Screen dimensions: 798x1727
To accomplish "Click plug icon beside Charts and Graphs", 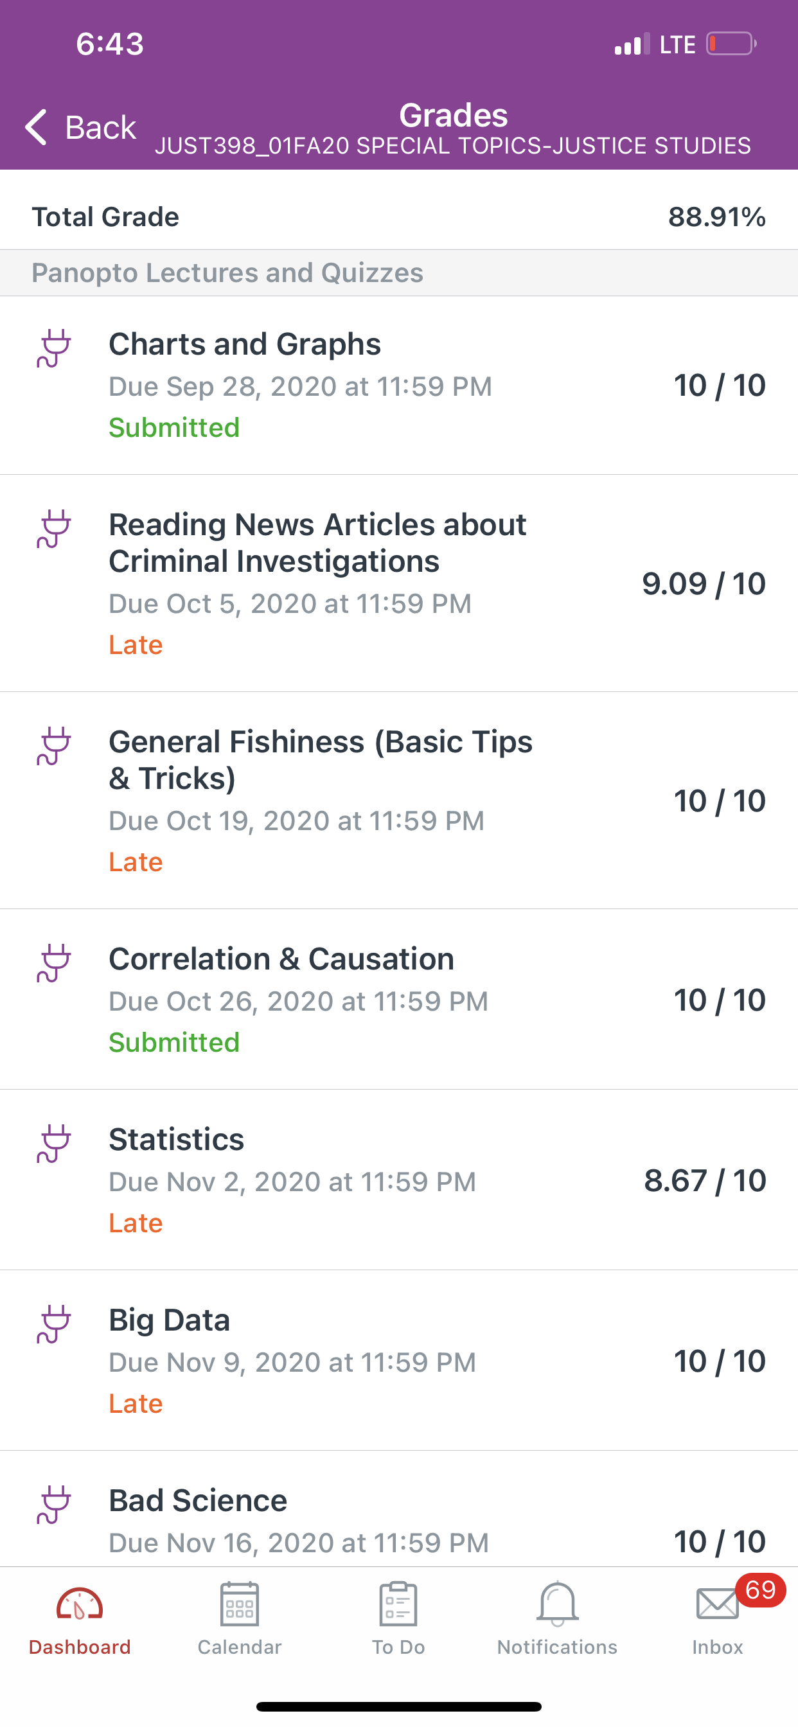I will point(53,348).
